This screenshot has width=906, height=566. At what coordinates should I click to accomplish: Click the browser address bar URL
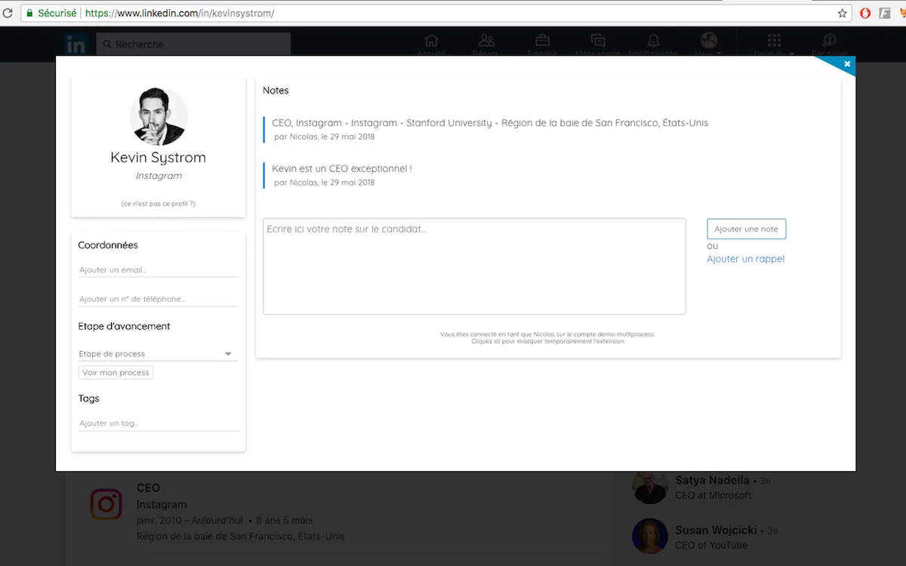click(180, 14)
